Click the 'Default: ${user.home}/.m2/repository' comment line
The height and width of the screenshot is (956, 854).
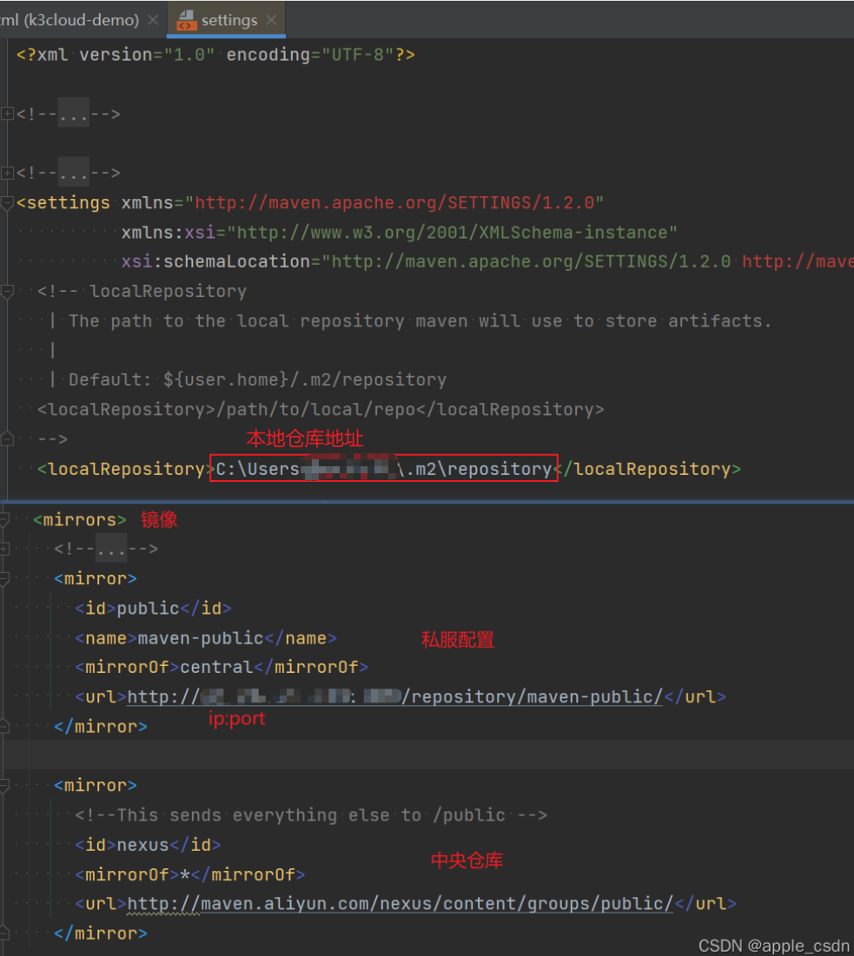pyautogui.click(x=257, y=379)
